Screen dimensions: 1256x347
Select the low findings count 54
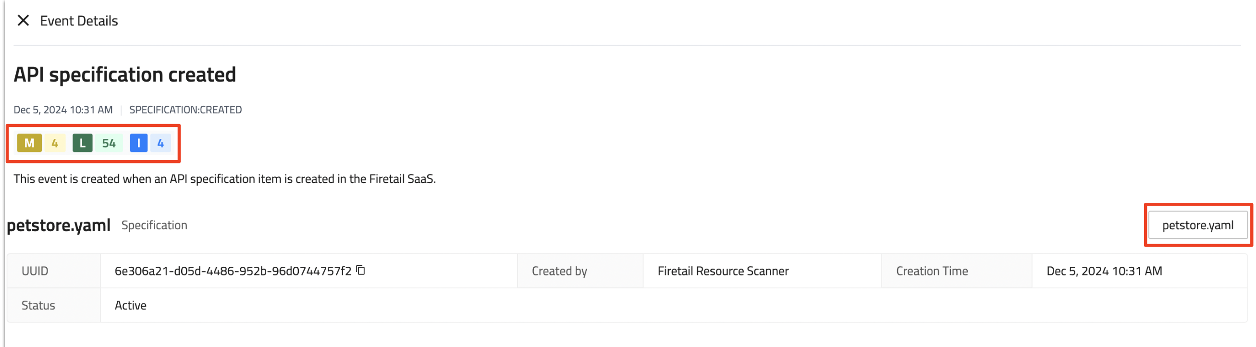(x=109, y=143)
